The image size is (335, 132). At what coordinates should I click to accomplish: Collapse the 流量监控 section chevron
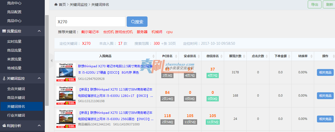(x=39, y=31)
